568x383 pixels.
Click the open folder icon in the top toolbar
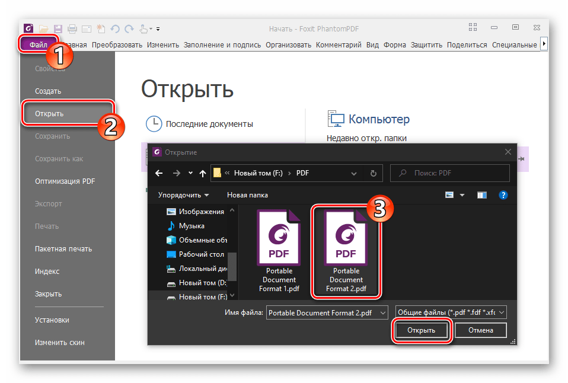(x=44, y=28)
